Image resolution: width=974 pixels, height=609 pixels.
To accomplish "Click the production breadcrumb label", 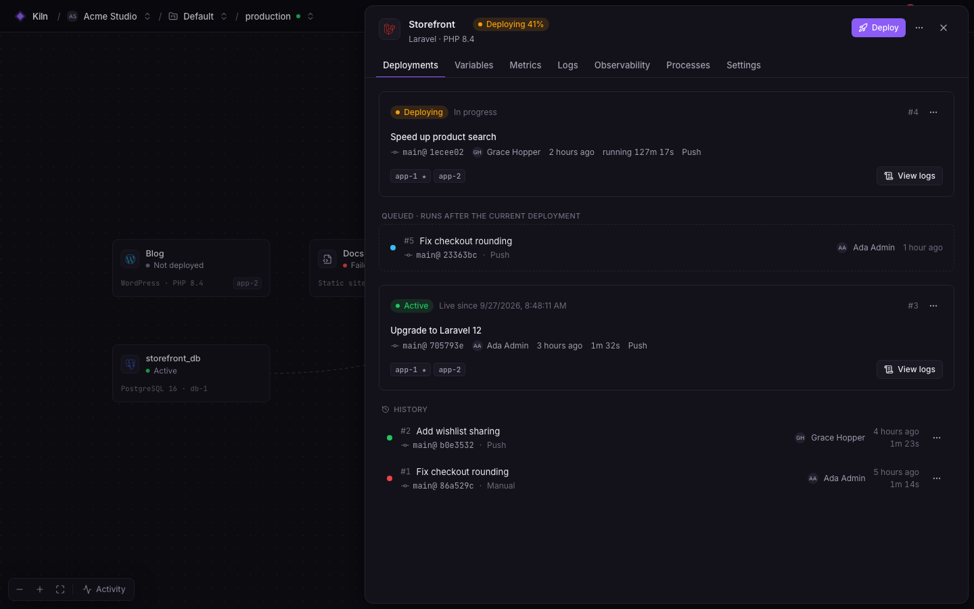I will (268, 16).
